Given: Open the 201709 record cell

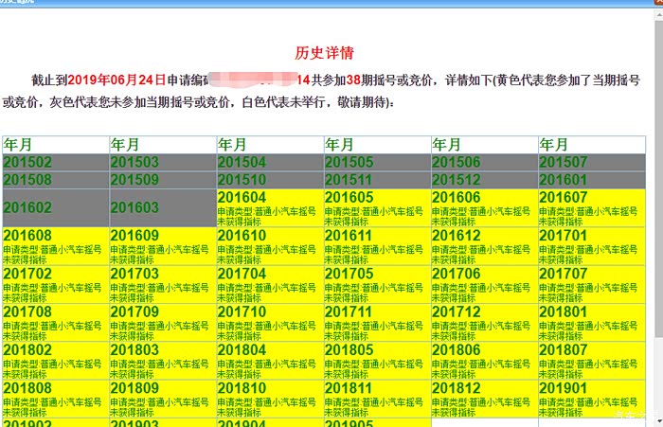Looking at the screenshot, I should pyautogui.click(x=163, y=322).
